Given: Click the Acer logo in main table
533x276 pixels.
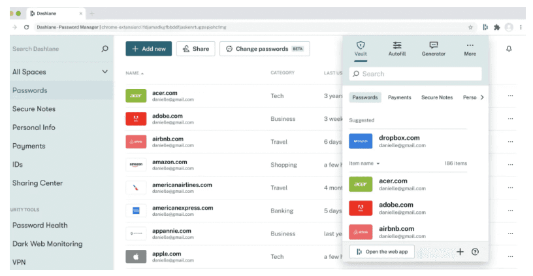Looking at the screenshot, I should coord(136,96).
